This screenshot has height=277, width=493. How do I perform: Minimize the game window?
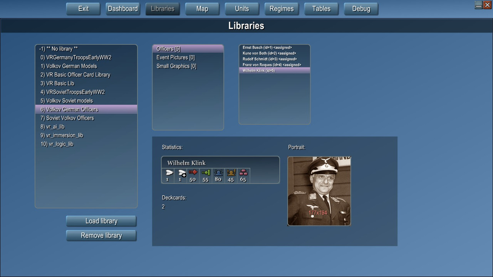coord(479,5)
